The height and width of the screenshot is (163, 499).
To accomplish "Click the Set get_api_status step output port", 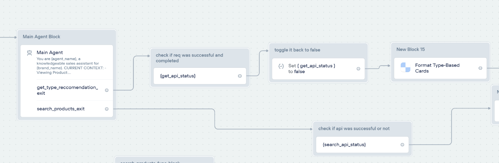I will click(x=358, y=69).
